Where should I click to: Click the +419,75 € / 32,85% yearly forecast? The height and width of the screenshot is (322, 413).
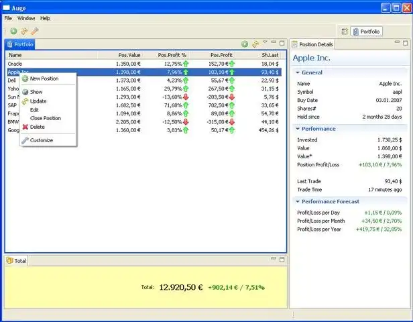pyautogui.click(x=379, y=229)
